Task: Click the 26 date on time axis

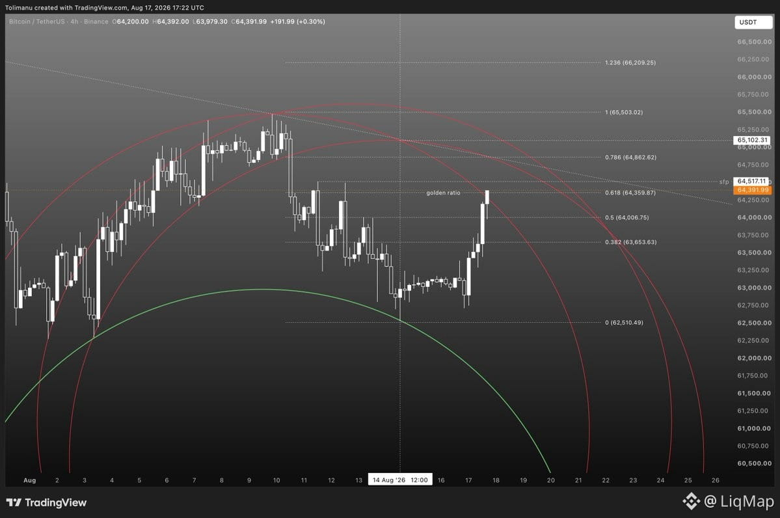Action: coord(716,480)
